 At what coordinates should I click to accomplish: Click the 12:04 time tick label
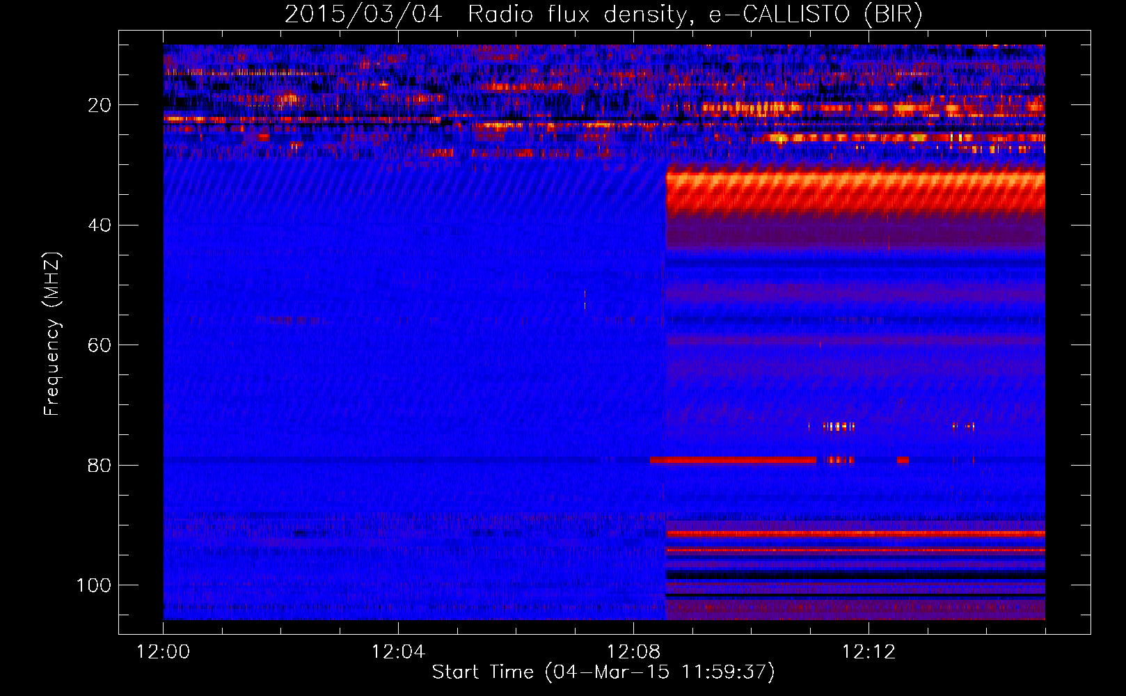398,652
